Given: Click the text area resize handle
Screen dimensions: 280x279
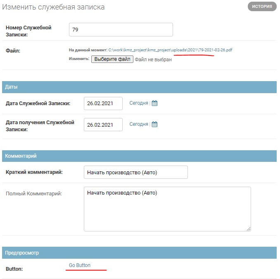Looking at the screenshot, I should pos(248,229).
